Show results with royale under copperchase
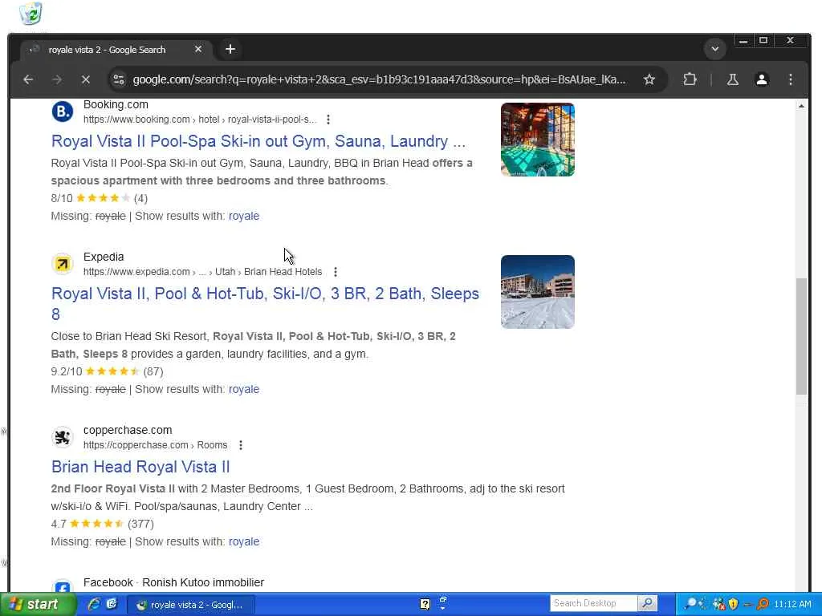 click(x=244, y=541)
